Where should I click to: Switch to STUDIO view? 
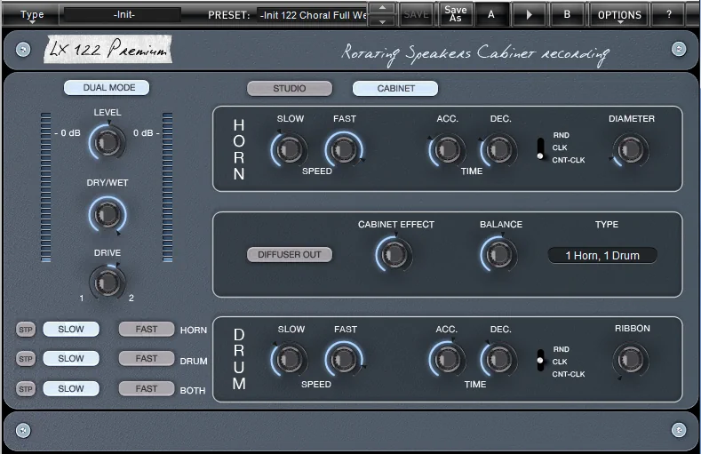tap(290, 89)
